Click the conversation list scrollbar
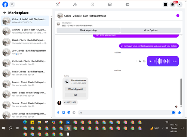 52,53
